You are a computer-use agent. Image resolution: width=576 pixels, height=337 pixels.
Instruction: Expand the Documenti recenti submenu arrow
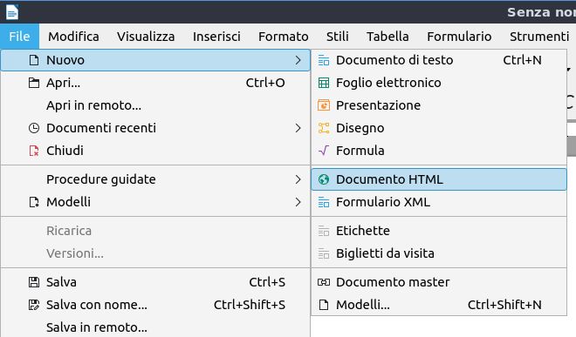[298, 128]
